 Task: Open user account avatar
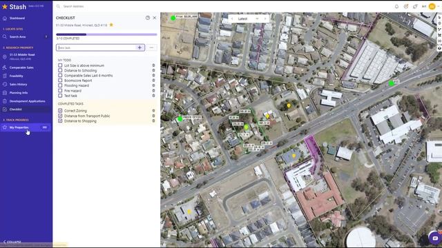[432, 6]
